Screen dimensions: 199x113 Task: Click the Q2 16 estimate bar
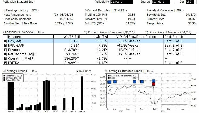[64, 104]
